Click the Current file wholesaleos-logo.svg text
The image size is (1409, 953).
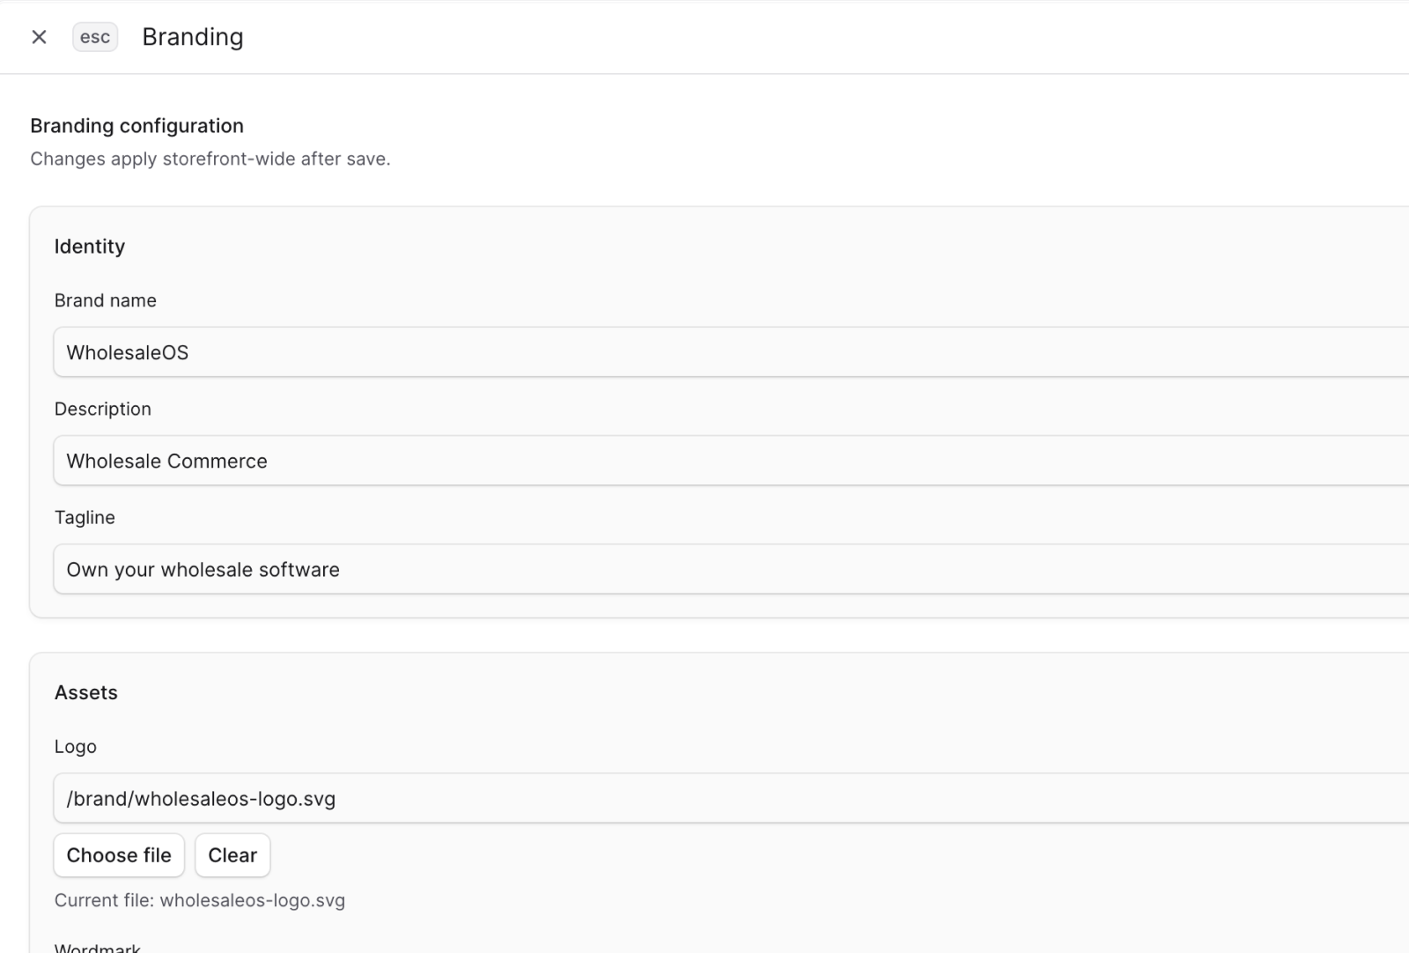click(200, 900)
